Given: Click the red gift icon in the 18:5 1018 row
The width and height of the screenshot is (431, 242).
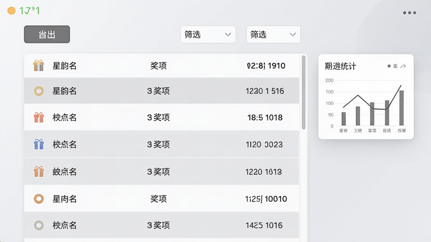Looking at the screenshot, I should (39, 118).
